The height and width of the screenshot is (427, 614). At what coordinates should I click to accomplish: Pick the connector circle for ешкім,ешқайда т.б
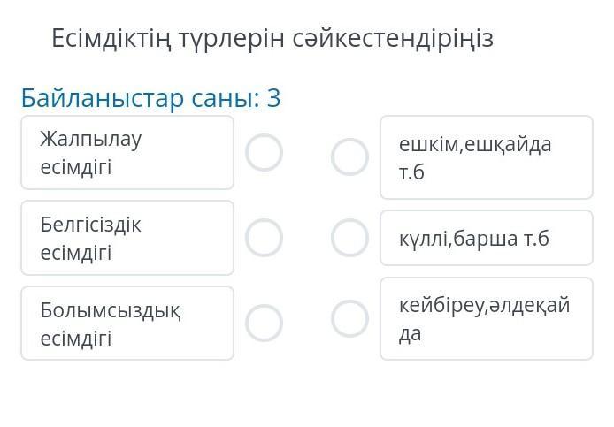349,157
